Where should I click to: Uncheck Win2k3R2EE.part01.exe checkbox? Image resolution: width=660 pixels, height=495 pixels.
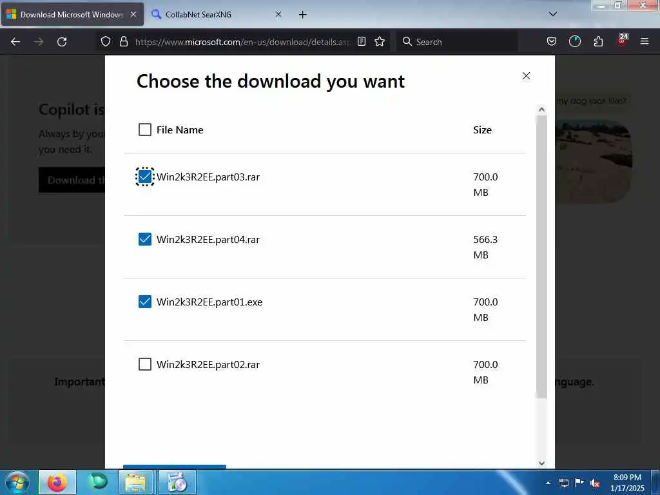[145, 302]
